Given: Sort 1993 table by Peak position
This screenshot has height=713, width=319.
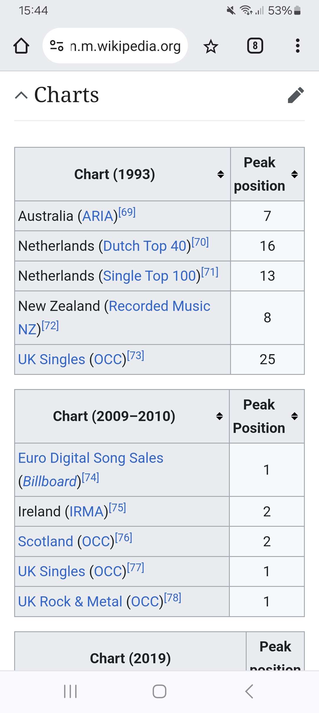Looking at the screenshot, I should [x=294, y=174].
